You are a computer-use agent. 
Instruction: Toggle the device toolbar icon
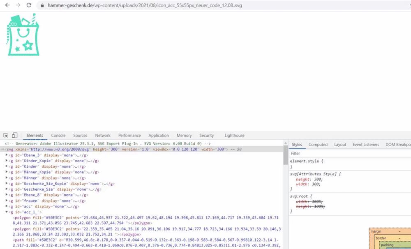pyautogui.click(x=15, y=136)
